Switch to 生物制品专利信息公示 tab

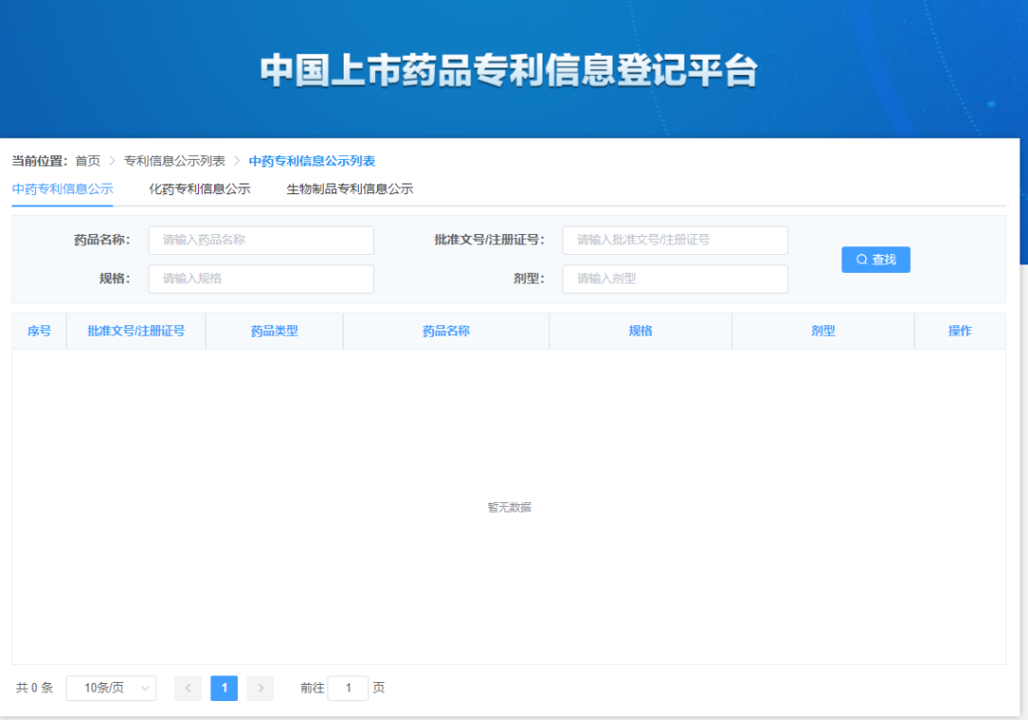[x=349, y=189]
